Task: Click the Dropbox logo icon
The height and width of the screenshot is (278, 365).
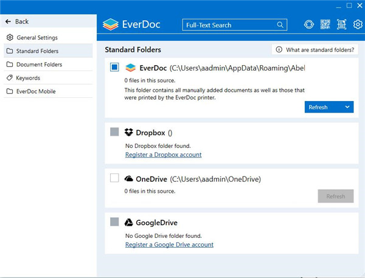Action: (129, 133)
